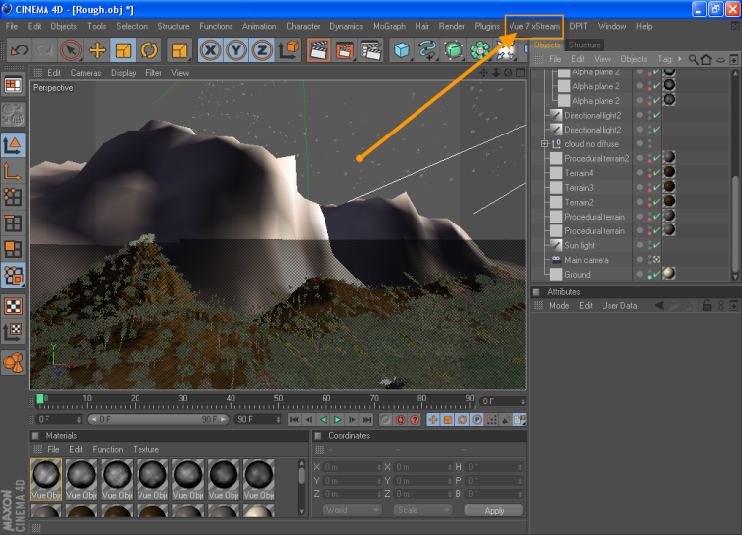Screen dimensions: 742x535
Task: Enable the Model tool with orange triangle
Action: [13, 144]
